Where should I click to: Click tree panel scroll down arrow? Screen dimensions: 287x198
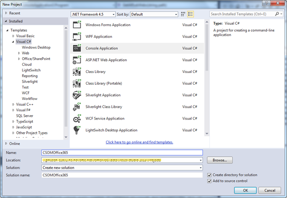click(66, 137)
